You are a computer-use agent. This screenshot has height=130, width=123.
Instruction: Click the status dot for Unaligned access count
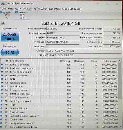[1, 123]
